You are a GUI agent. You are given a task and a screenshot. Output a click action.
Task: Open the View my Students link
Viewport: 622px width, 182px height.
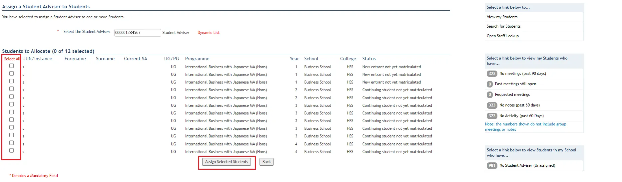click(x=502, y=17)
